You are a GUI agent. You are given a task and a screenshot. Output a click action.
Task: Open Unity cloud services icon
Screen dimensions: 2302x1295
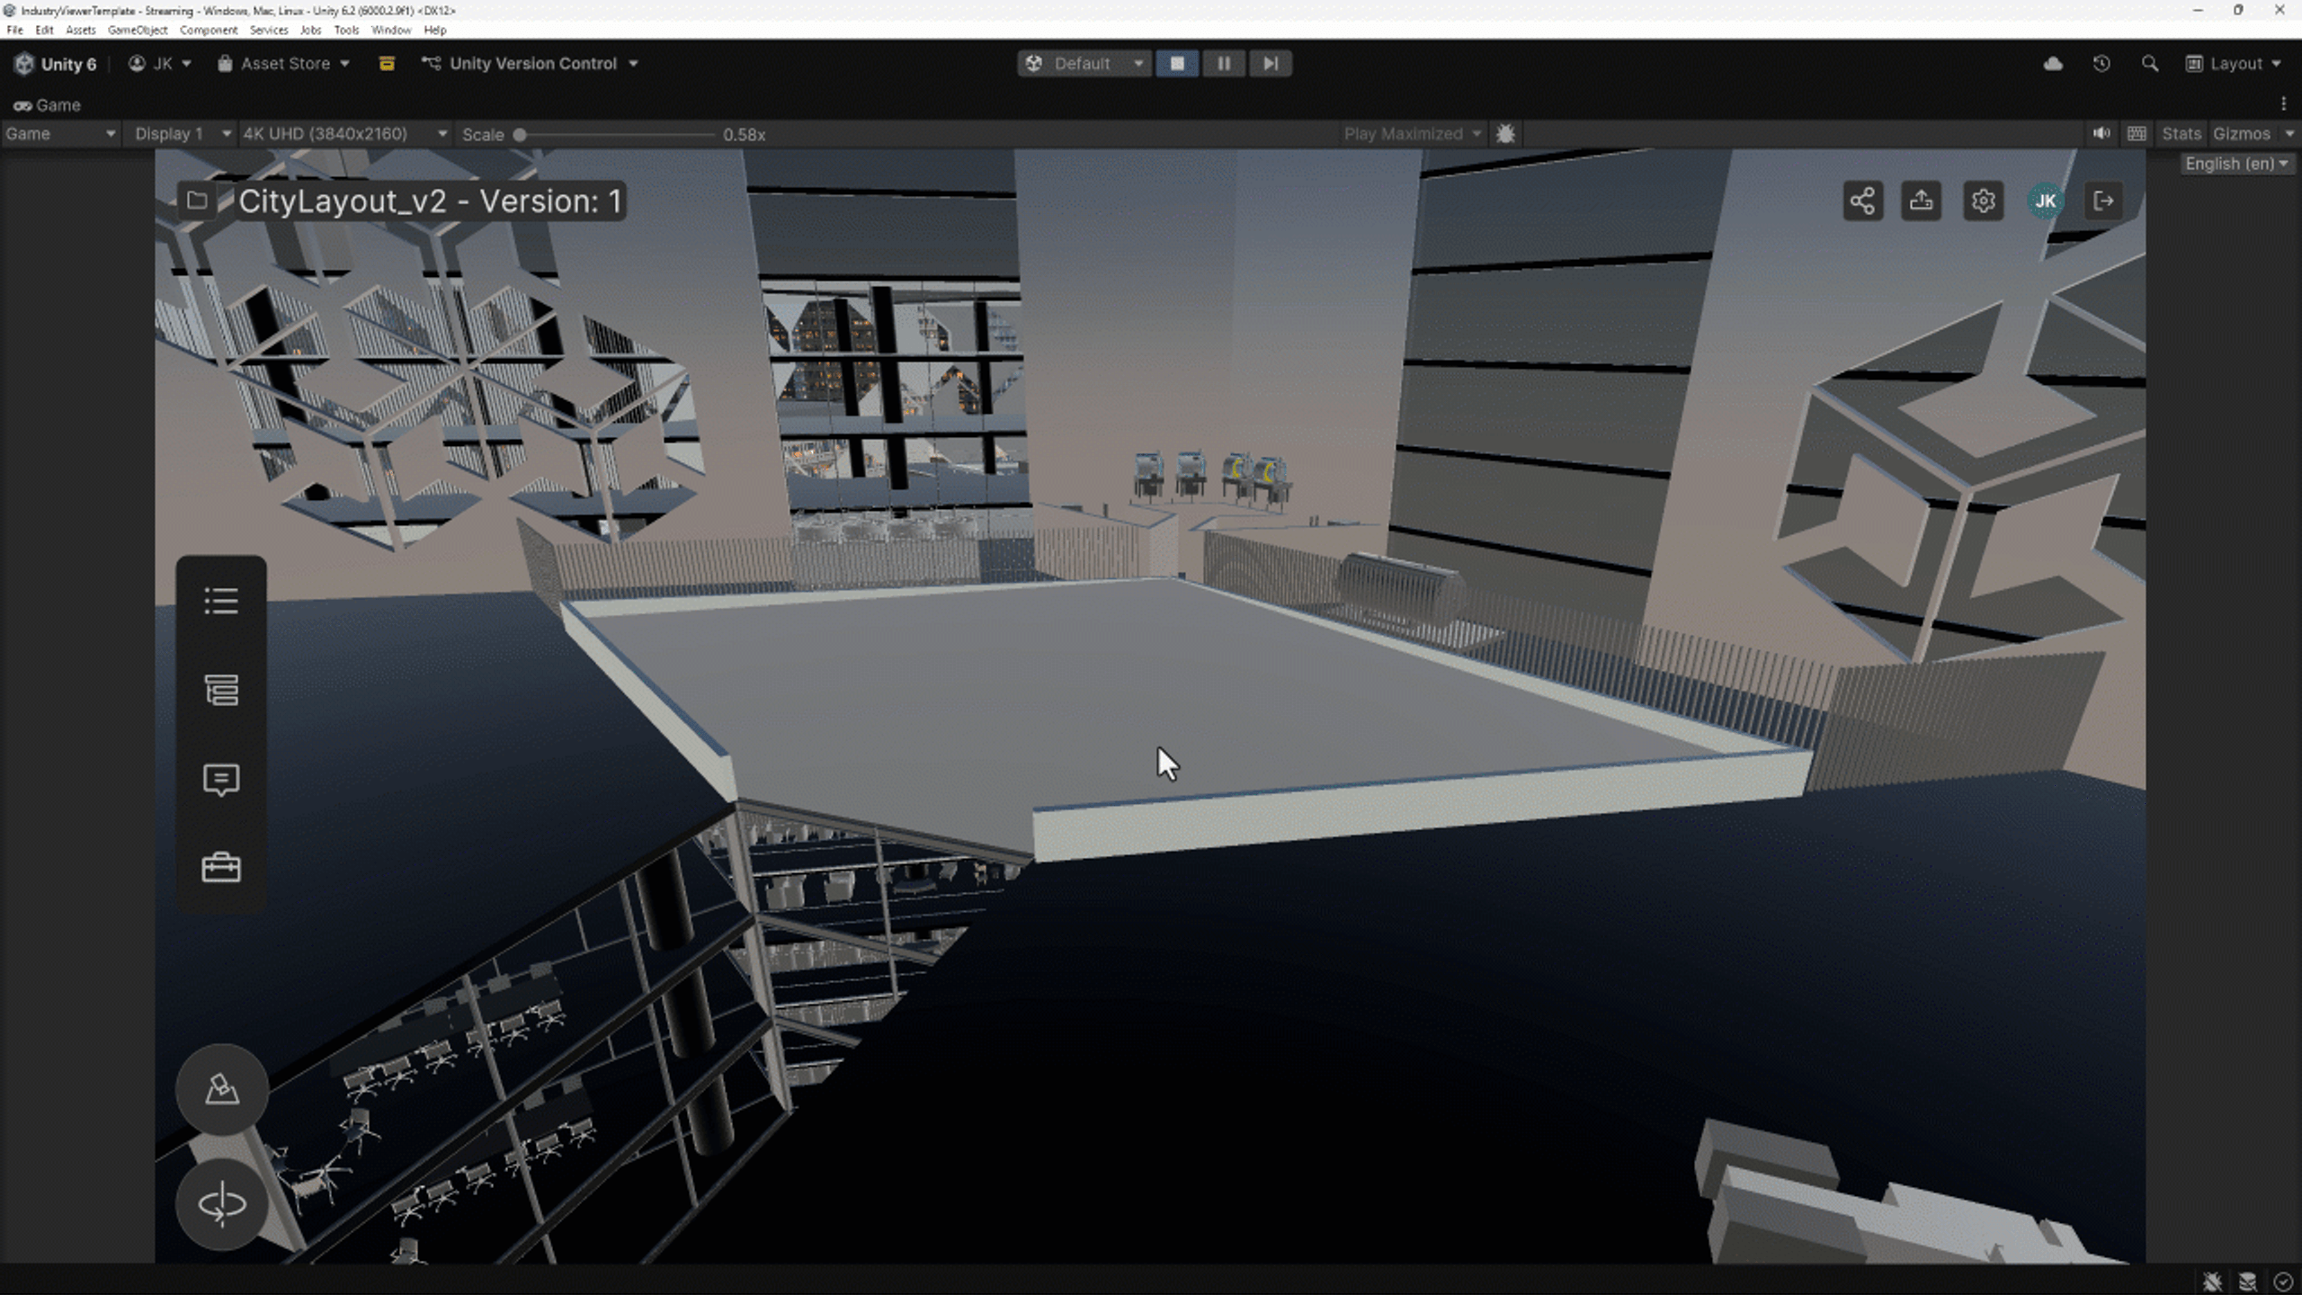[x=2053, y=64]
